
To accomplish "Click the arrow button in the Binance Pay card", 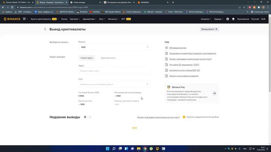I will (x=215, y=93).
